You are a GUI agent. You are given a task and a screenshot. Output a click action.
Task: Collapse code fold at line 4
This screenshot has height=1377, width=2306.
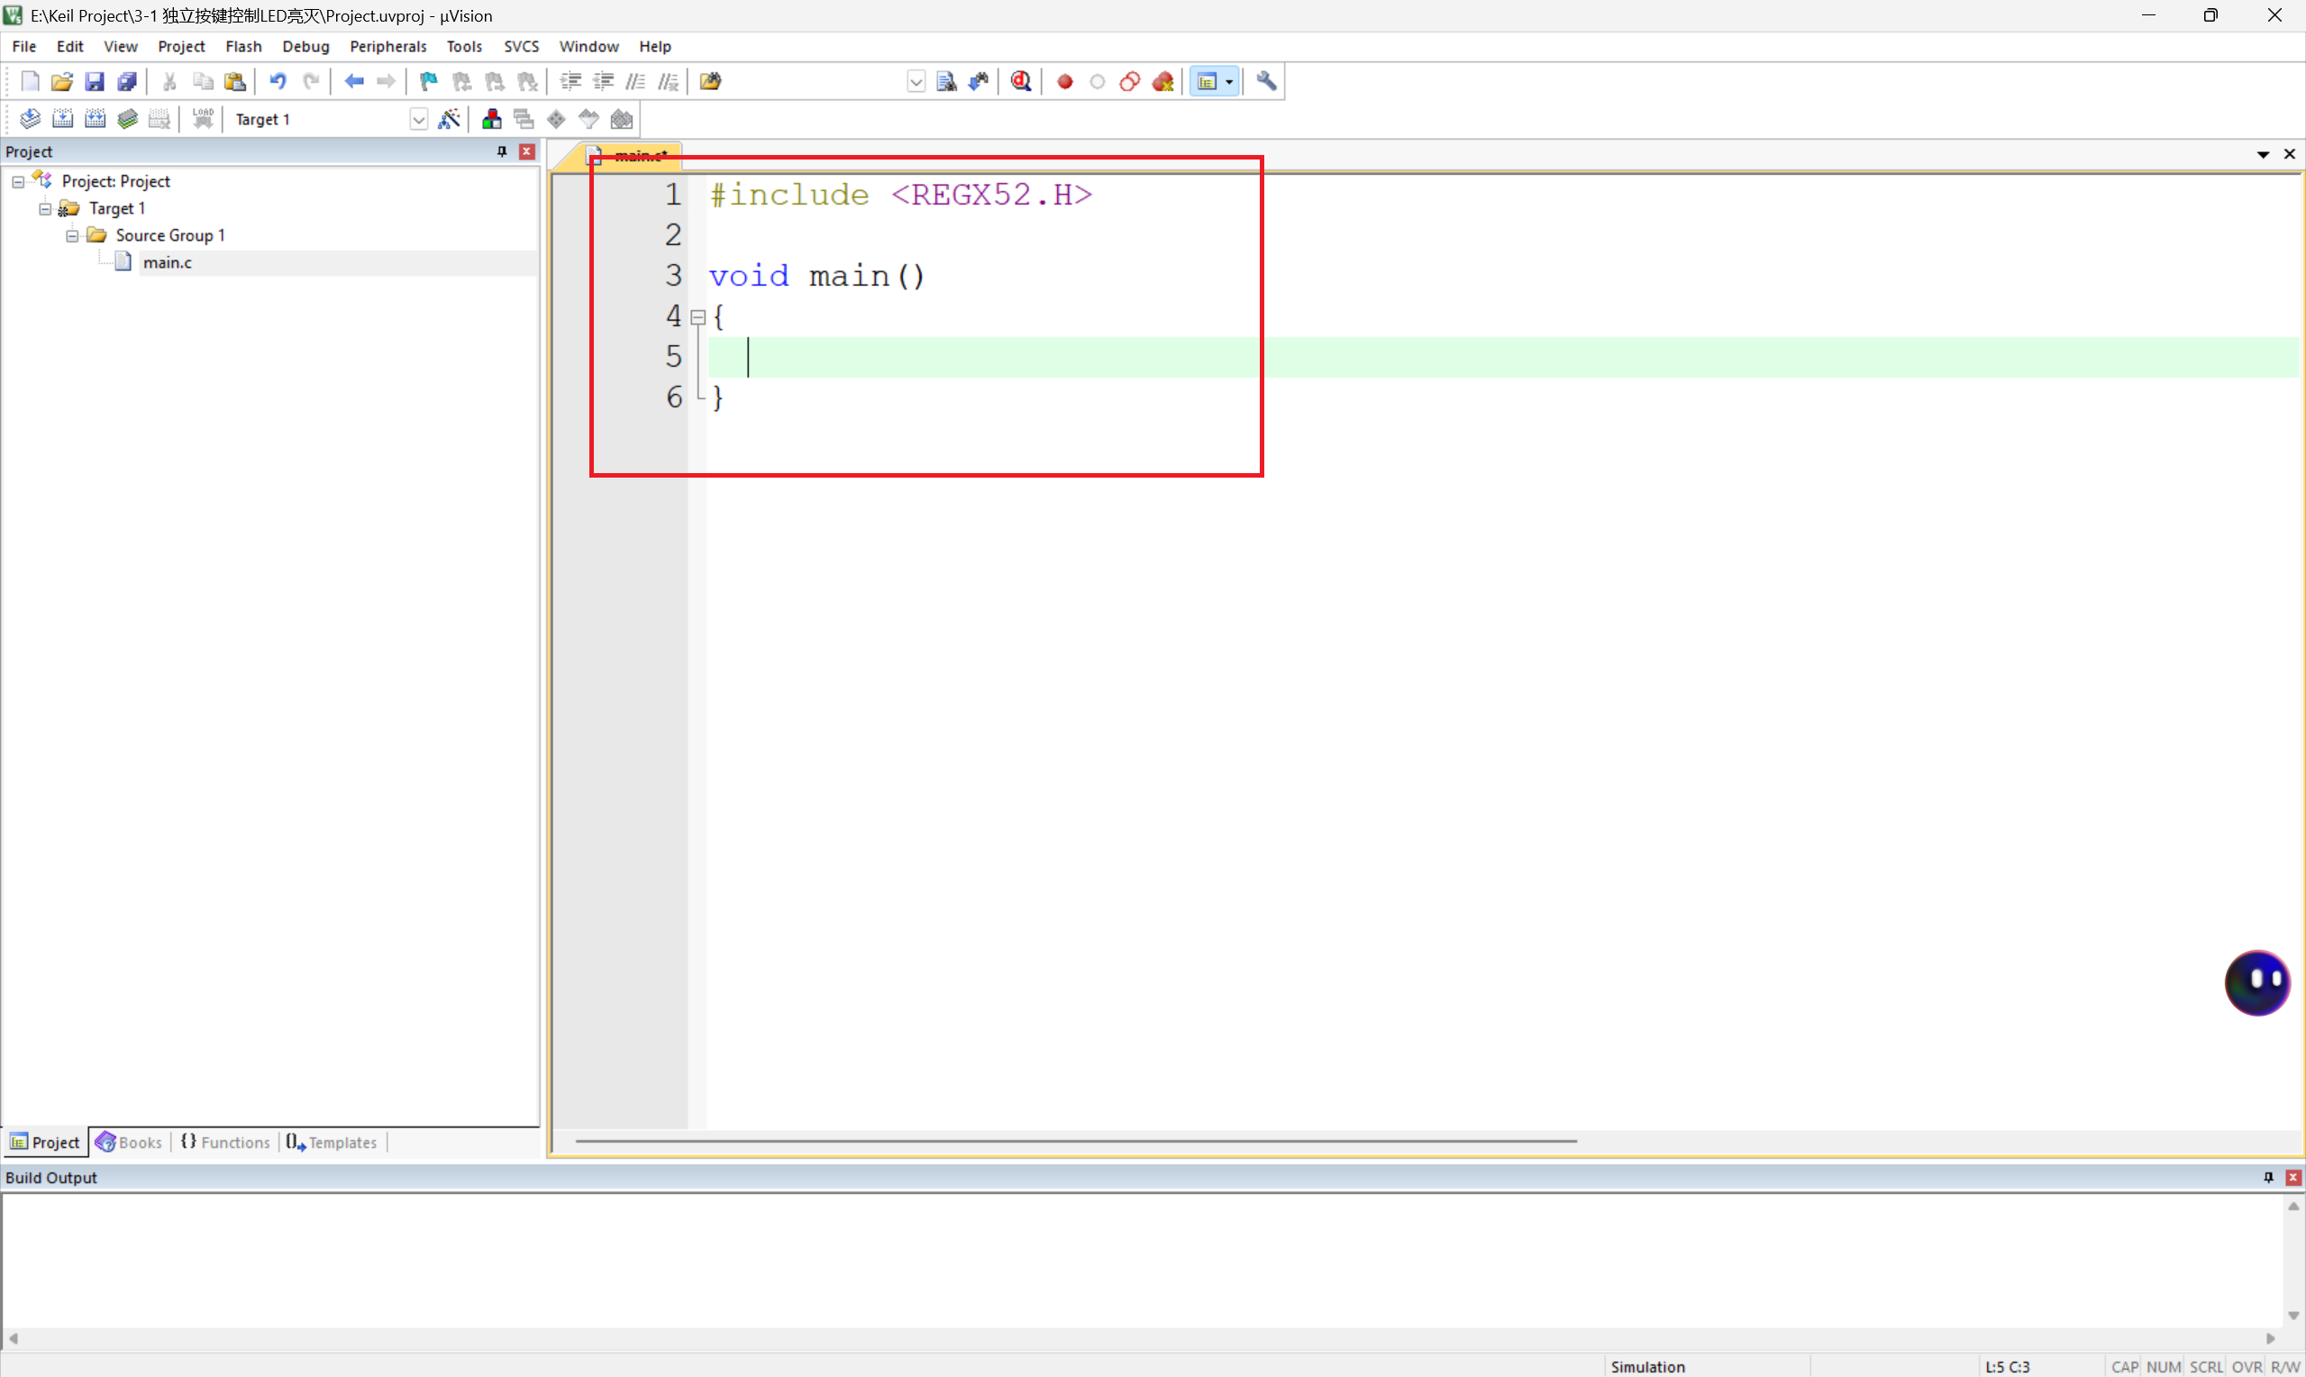pyautogui.click(x=697, y=317)
